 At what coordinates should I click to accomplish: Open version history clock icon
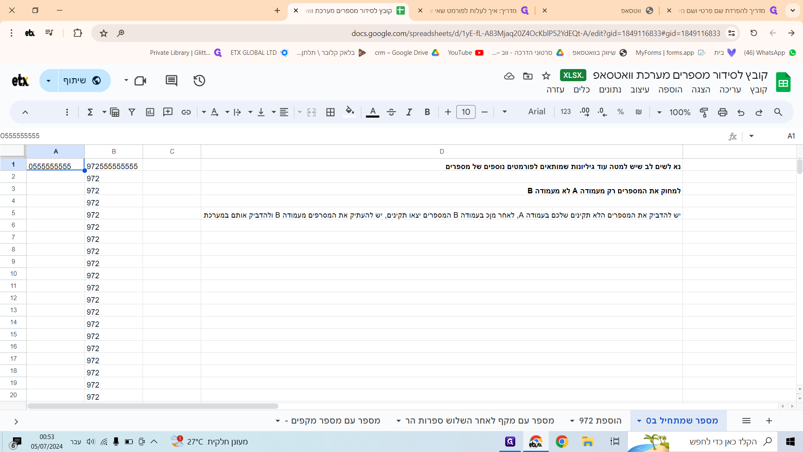[199, 80]
